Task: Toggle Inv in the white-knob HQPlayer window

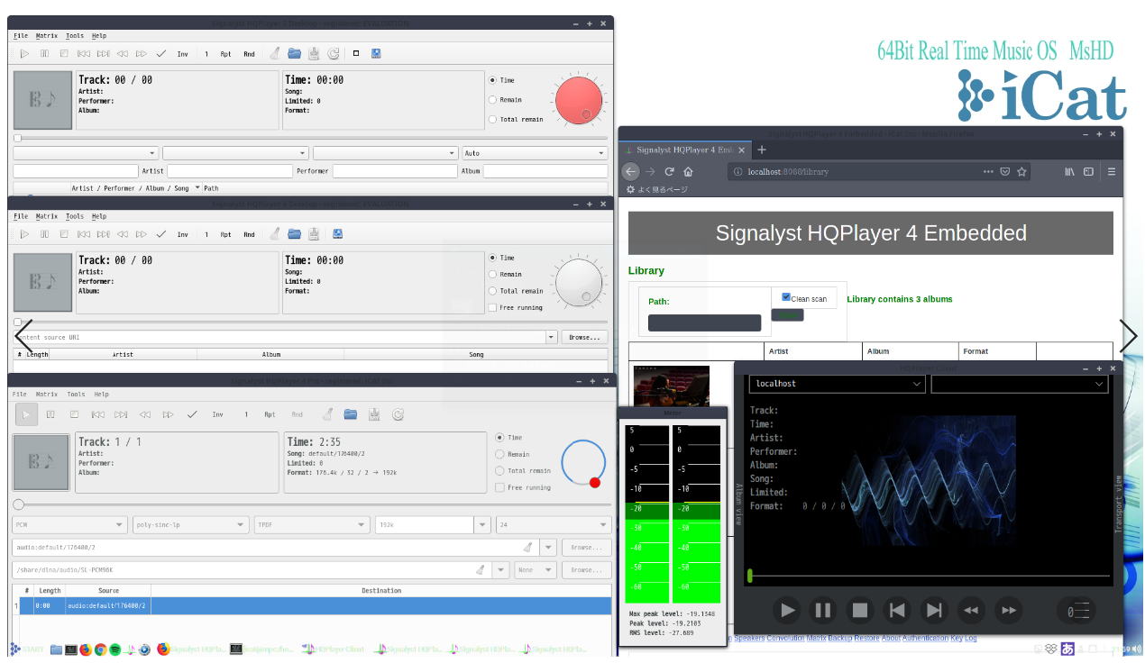Action: [182, 234]
